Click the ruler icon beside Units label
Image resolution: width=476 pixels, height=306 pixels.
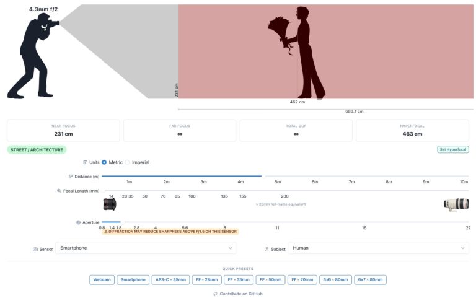coord(86,162)
